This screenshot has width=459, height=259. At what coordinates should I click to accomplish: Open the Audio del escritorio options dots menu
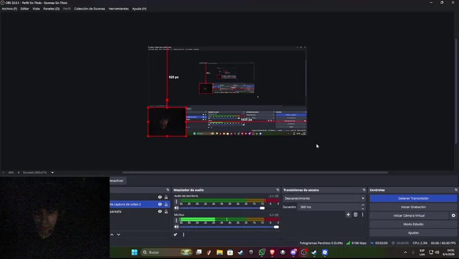[176, 202]
